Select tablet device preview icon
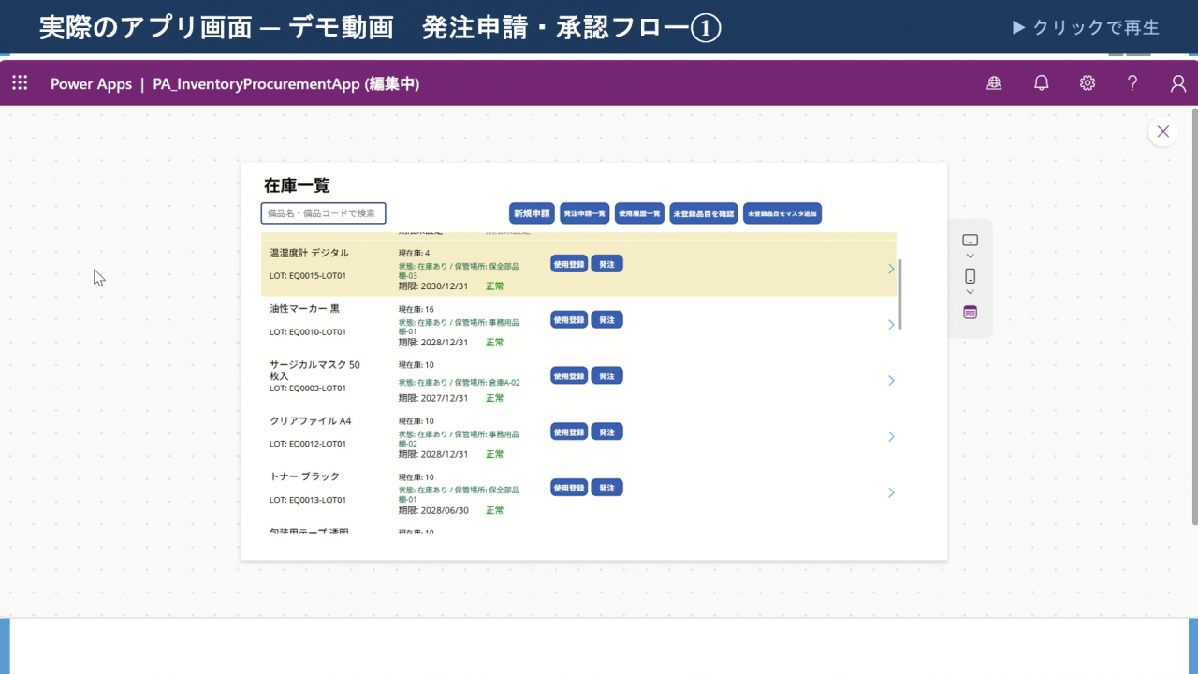 click(x=970, y=241)
